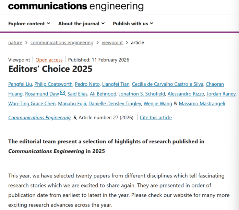The height and width of the screenshot is (210, 239).
Task: Click author Jonathon S. Schofield
Action: coord(142,94)
